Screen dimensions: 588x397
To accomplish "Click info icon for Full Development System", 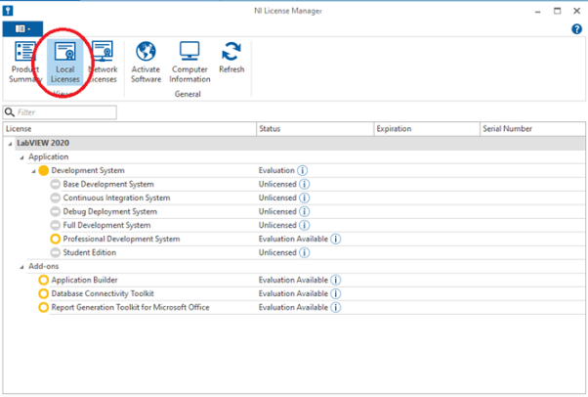I will [x=305, y=225].
